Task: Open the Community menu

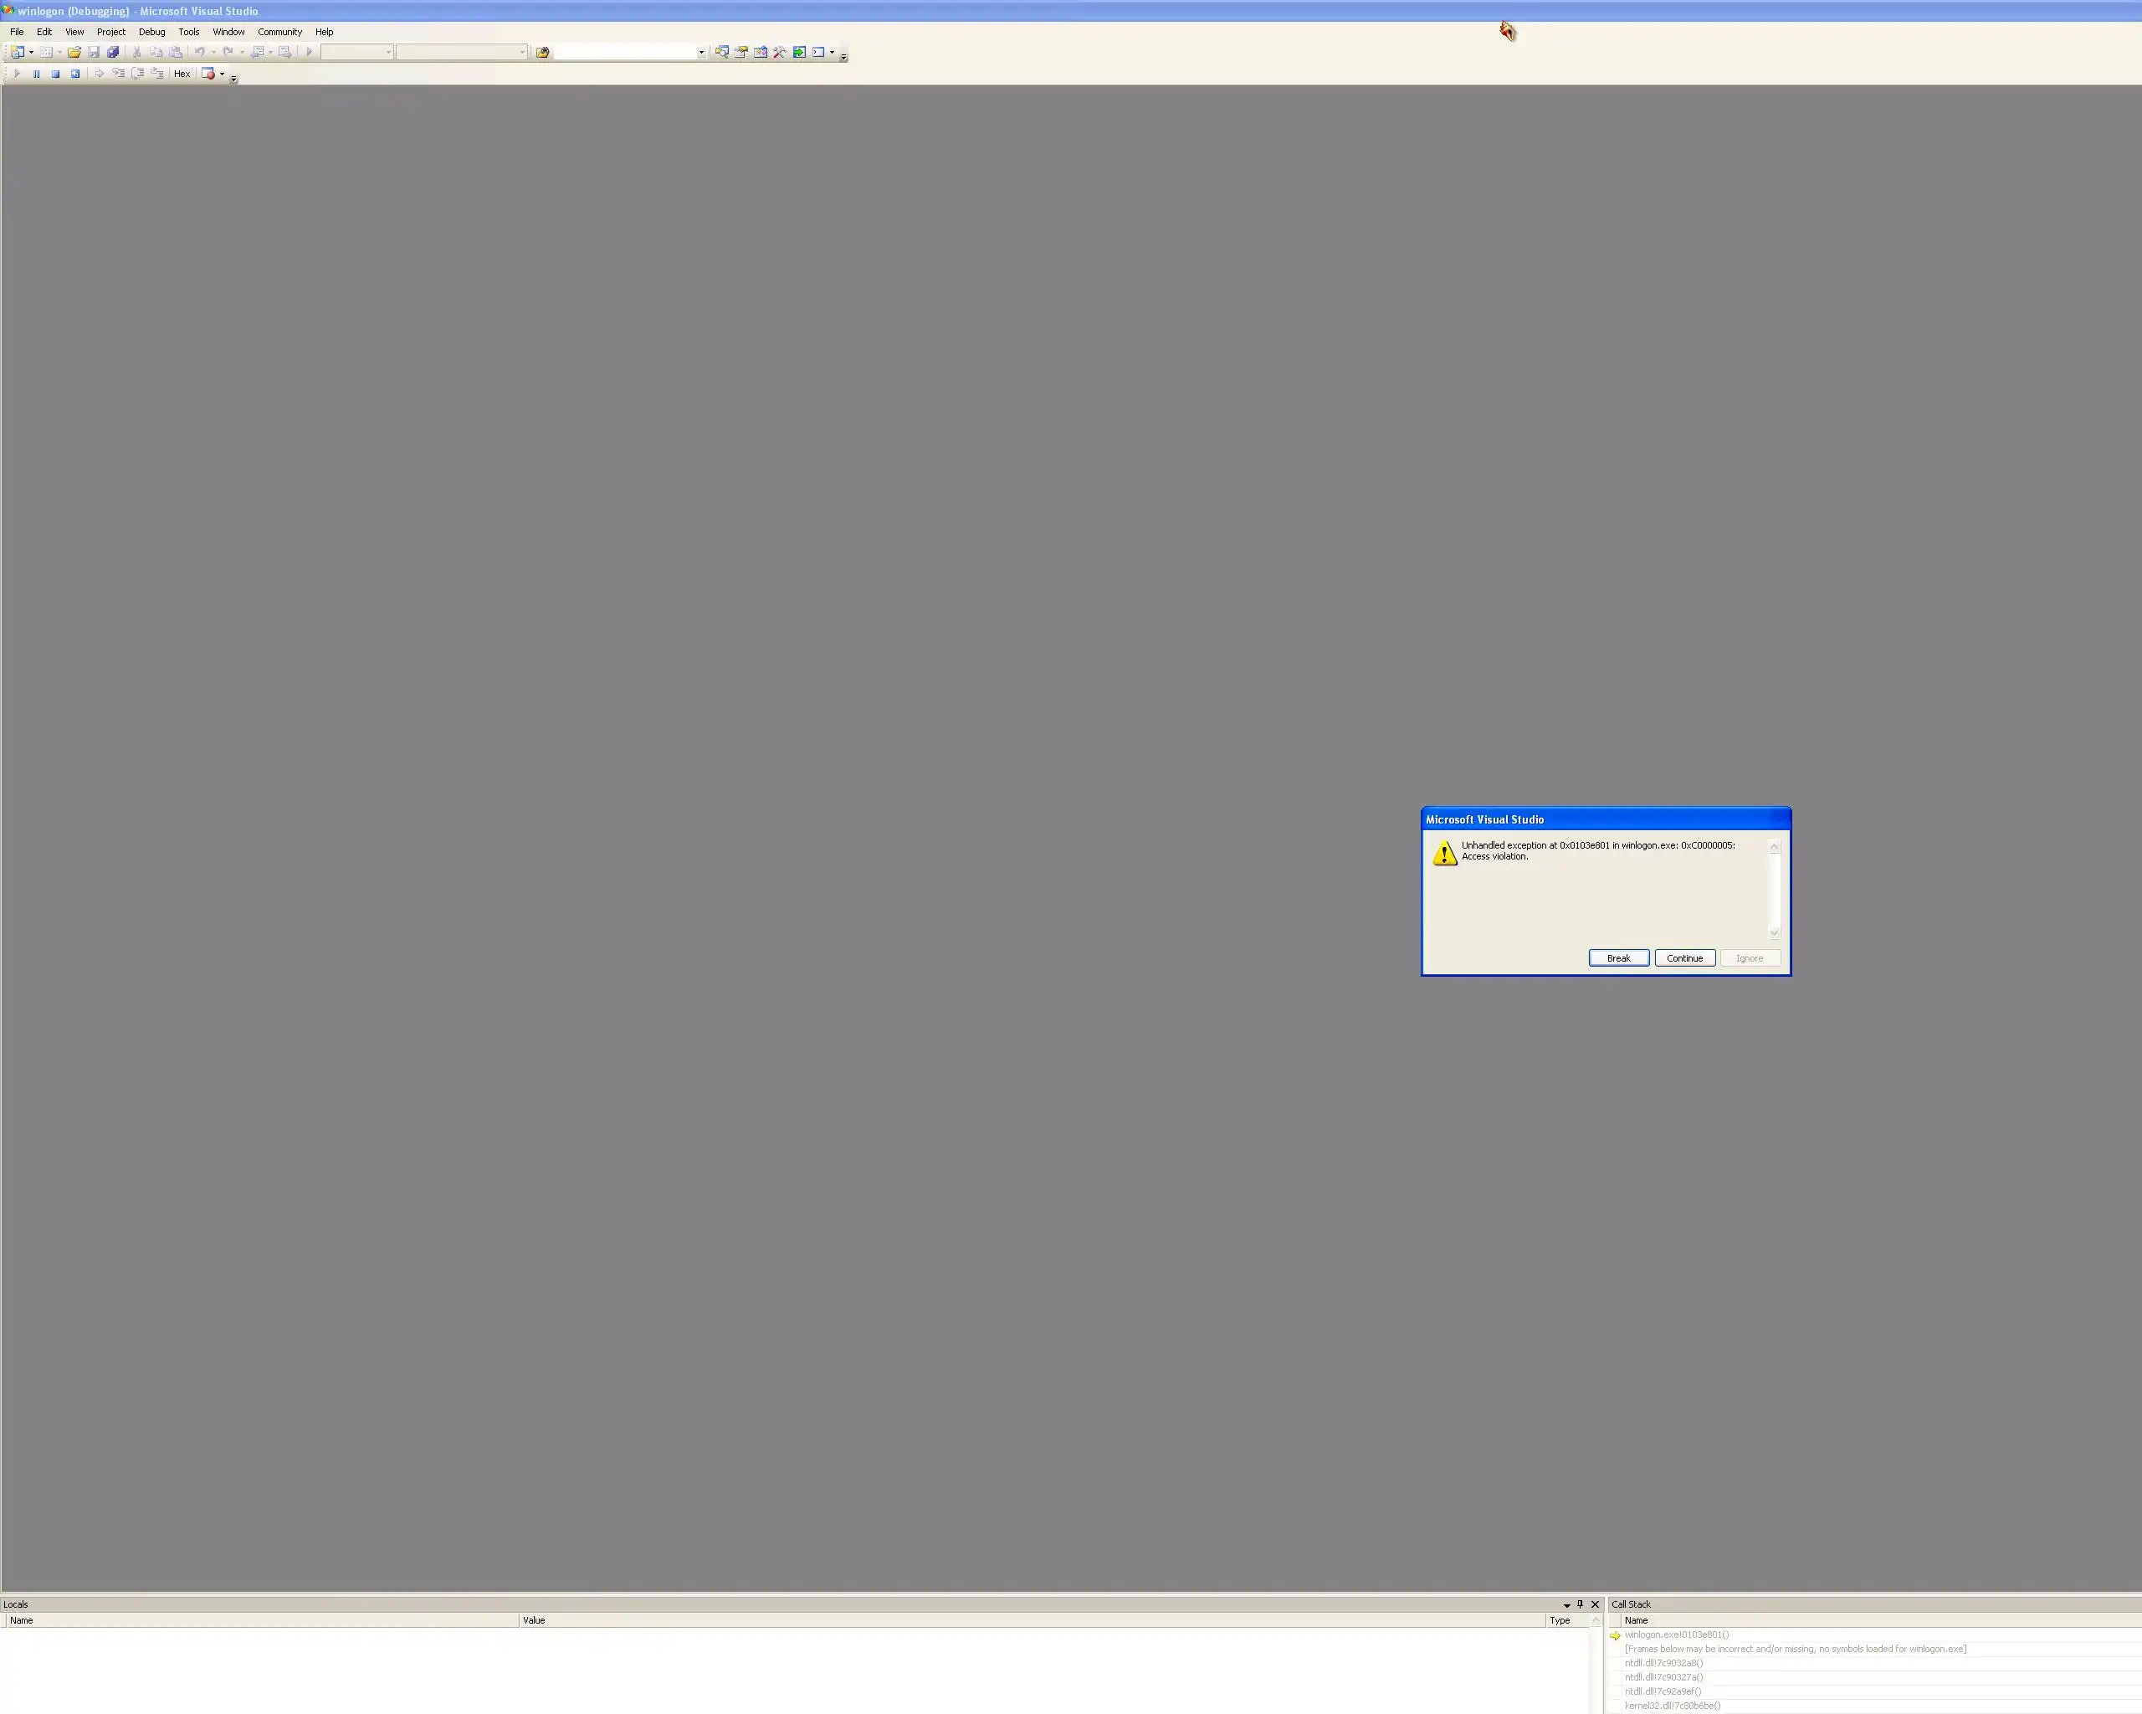Action: 279,32
